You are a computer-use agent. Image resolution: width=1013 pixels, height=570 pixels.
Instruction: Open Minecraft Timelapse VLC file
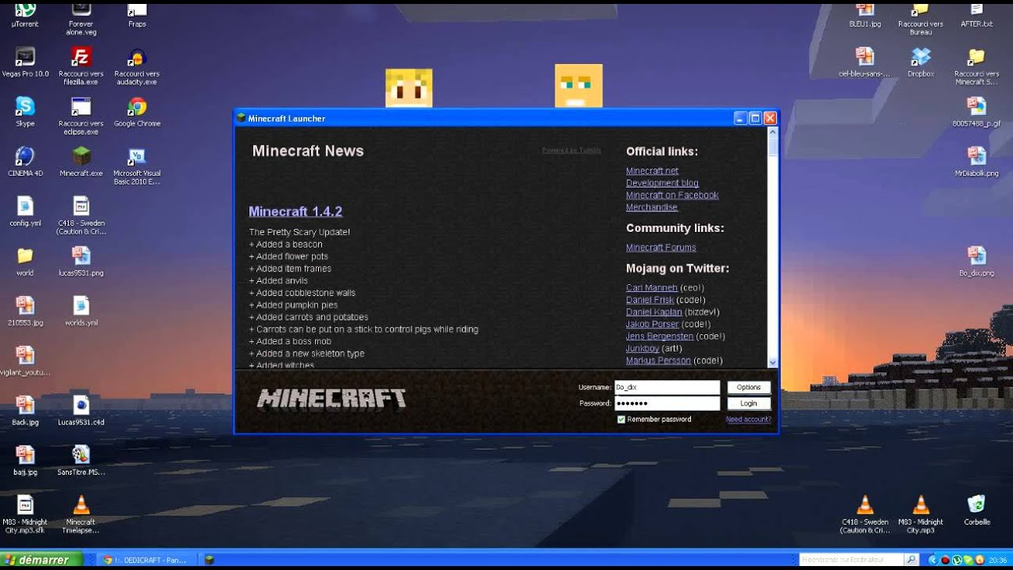pos(81,515)
